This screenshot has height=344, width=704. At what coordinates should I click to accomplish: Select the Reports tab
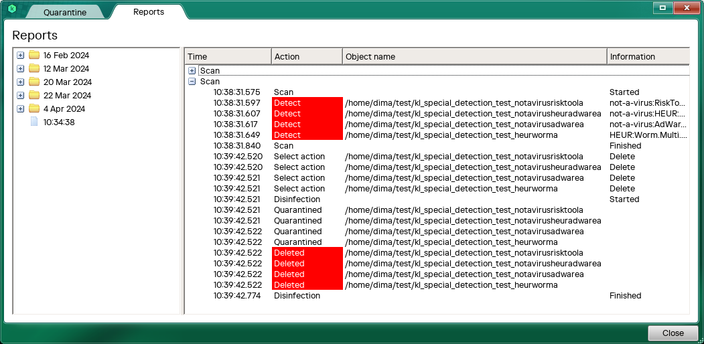click(149, 12)
